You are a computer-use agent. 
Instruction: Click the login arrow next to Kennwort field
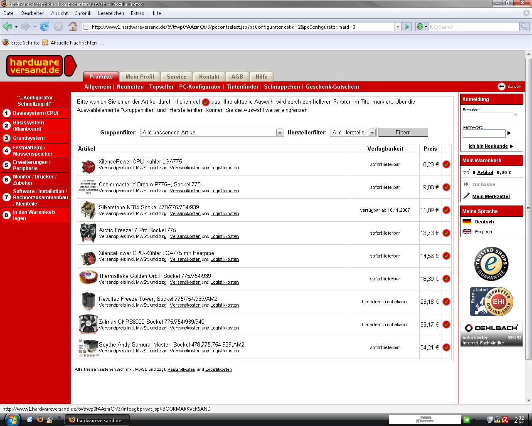coord(509,133)
